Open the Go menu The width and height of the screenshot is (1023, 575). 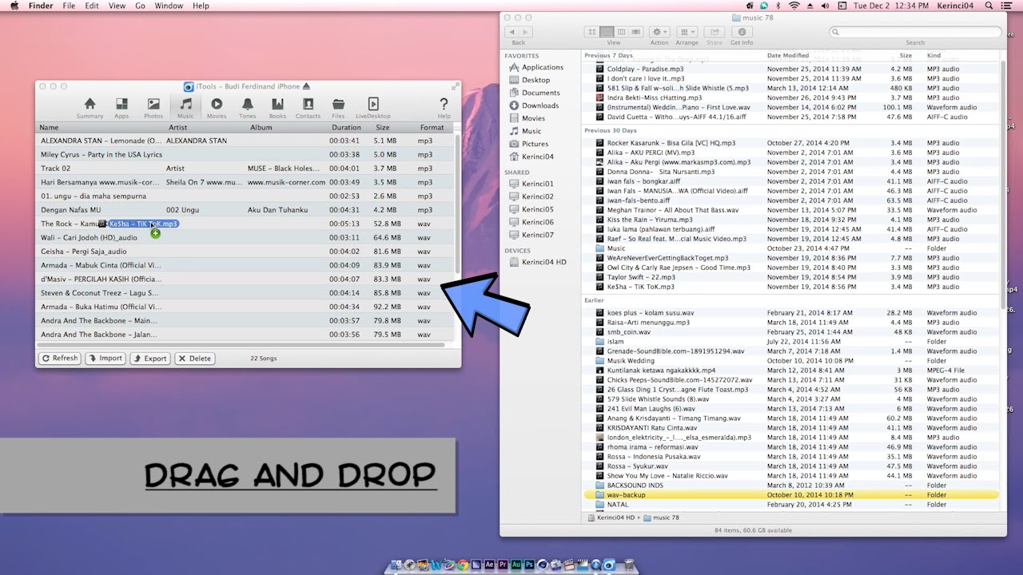click(140, 6)
